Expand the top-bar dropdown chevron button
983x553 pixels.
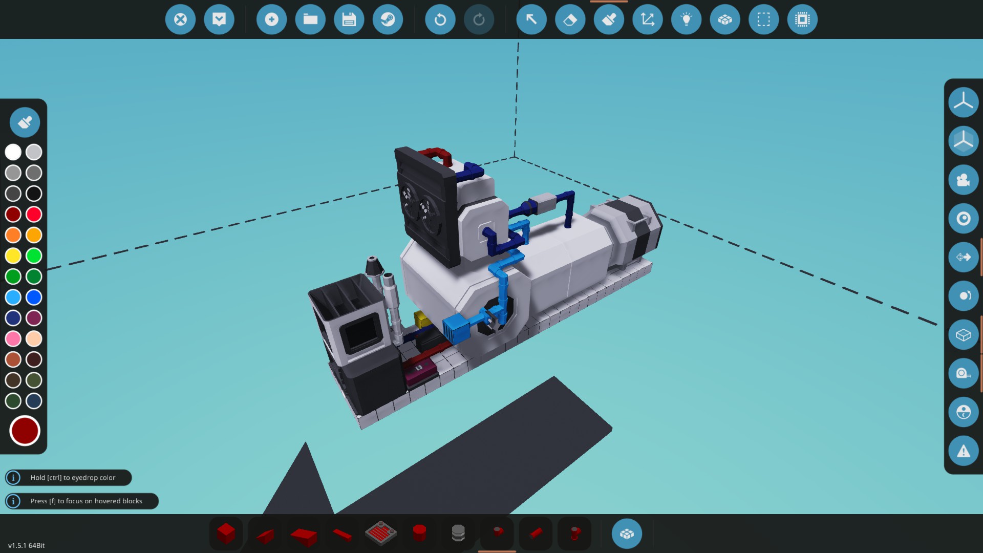coord(219,19)
